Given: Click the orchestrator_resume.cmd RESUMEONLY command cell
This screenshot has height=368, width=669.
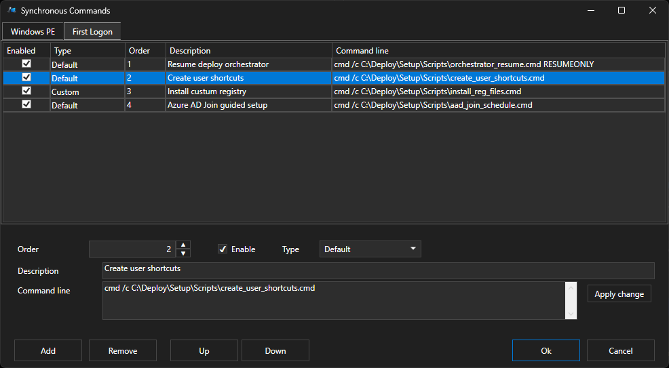Looking at the screenshot, I should coord(498,64).
